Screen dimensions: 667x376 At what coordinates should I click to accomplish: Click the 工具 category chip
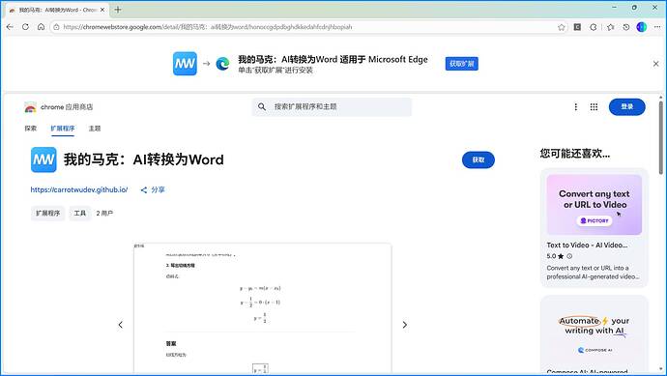pyautogui.click(x=80, y=213)
